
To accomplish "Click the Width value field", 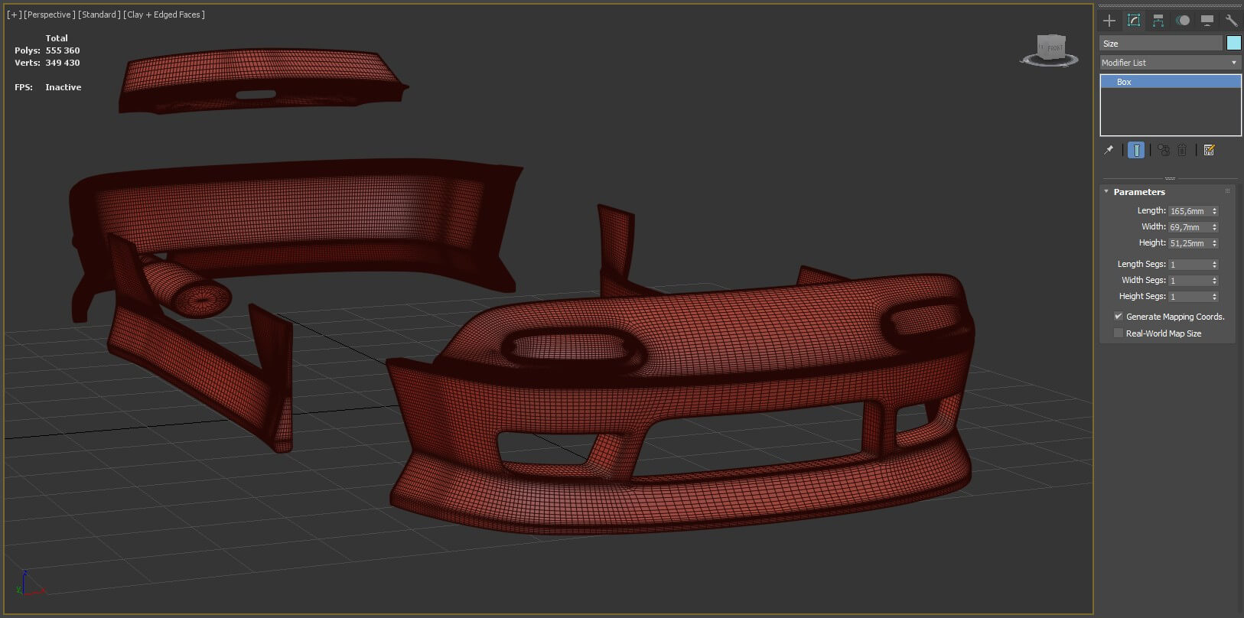I will [1188, 227].
